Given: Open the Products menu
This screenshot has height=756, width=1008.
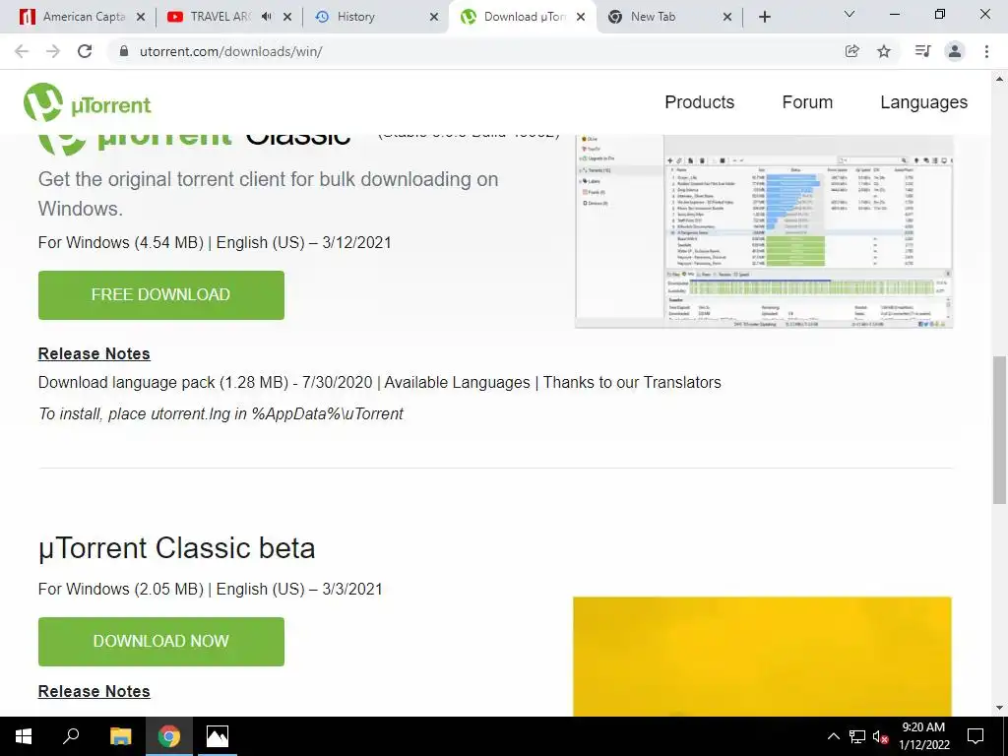Looking at the screenshot, I should click(700, 102).
